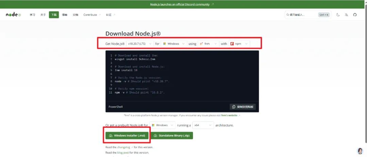This screenshot has width=367, height=157.
Task: Toggle dark mode with the moon icon
Action: pyautogui.click(x=338, y=15)
